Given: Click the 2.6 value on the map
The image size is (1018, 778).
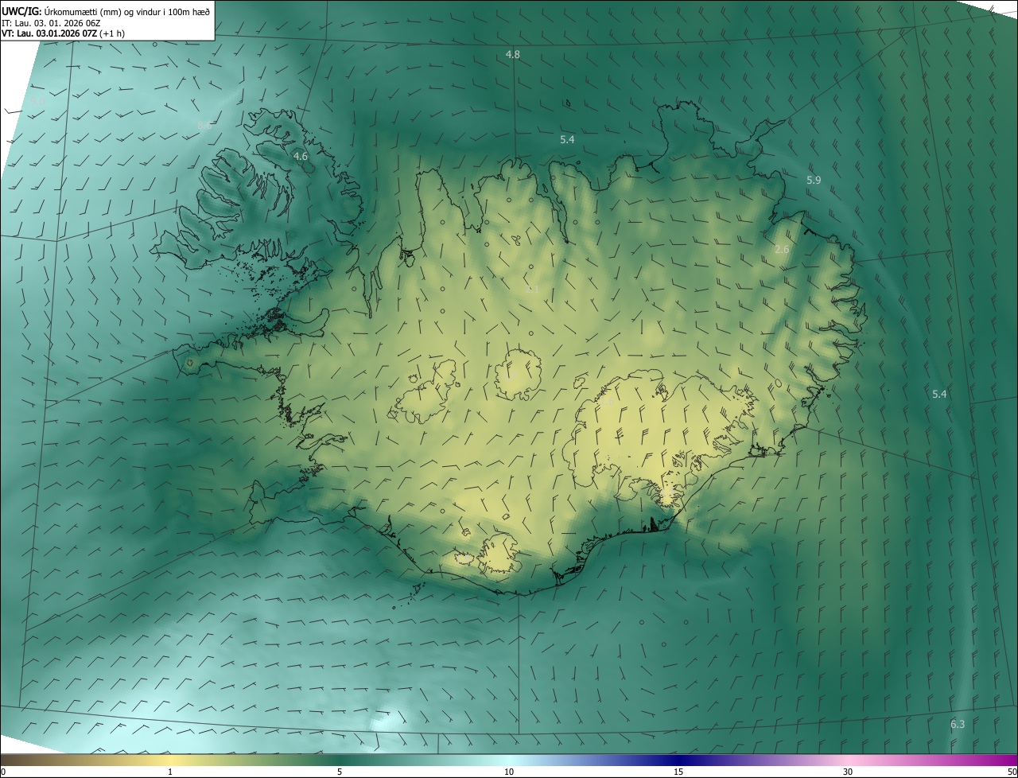Looking at the screenshot, I should click(x=782, y=250).
